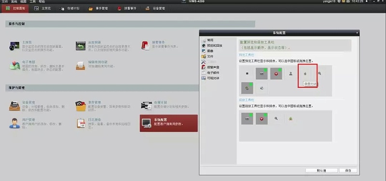
Task: Select the person icon in preview toolbar
Action: point(291,73)
